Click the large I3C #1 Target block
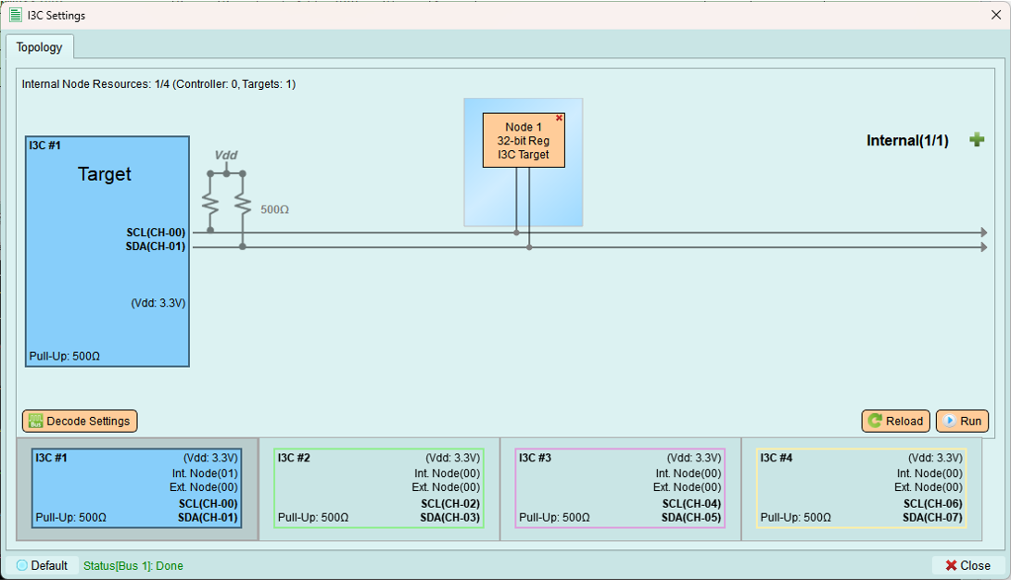Viewport: 1011px width, 580px height. [107, 251]
